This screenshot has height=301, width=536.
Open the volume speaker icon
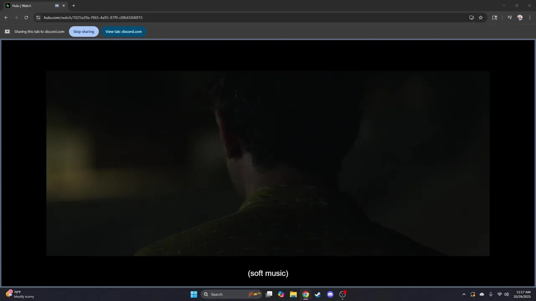click(507, 294)
